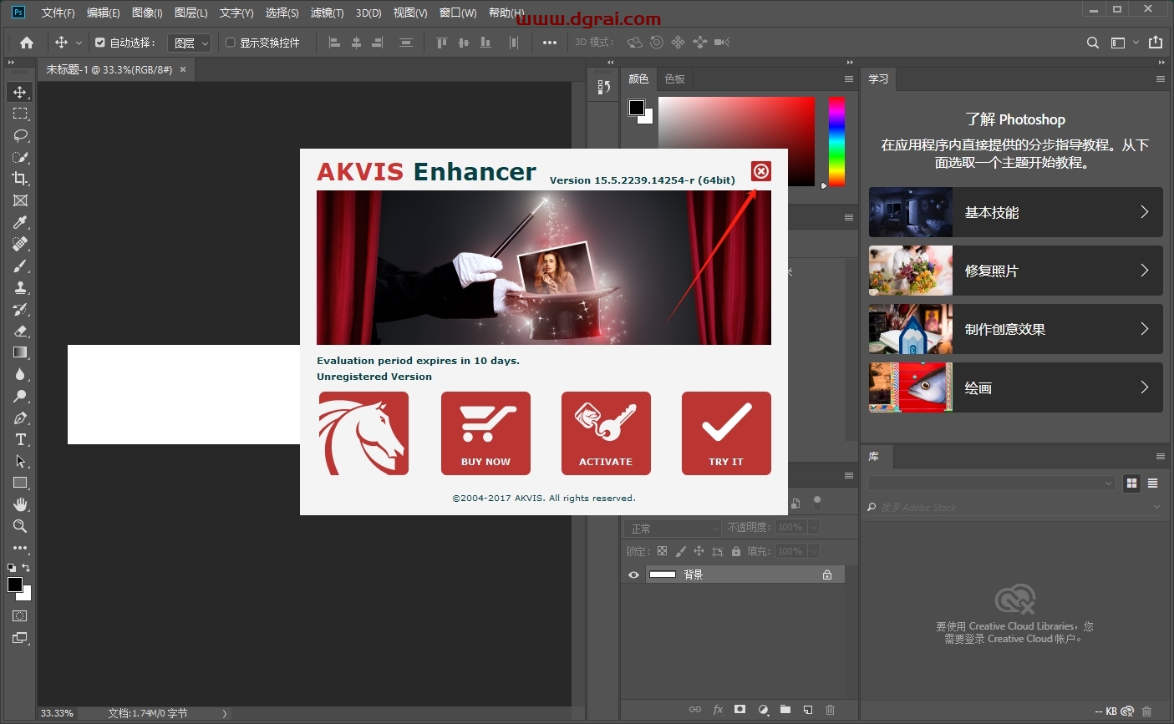
Task: Select the History Brush tool
Action: click(x=20, y=309)
